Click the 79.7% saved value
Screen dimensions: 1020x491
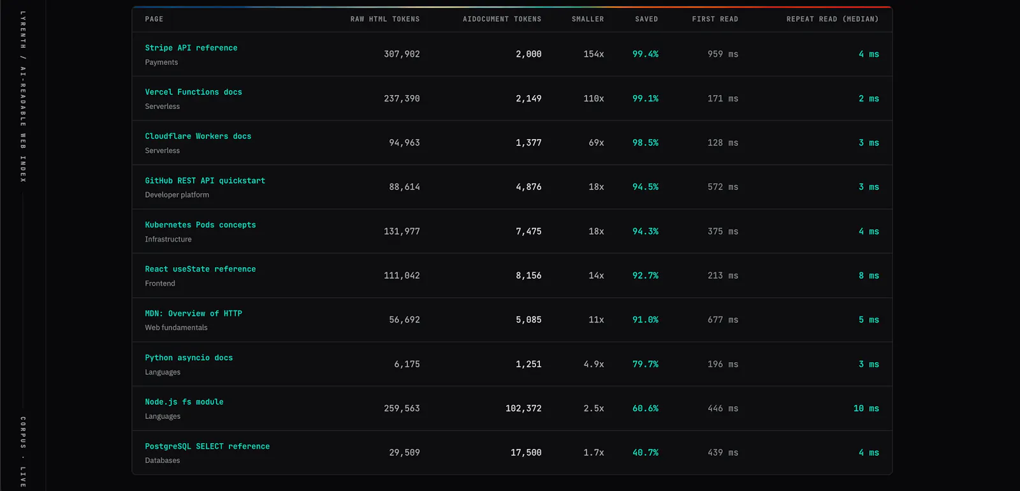tap(645, 365)
